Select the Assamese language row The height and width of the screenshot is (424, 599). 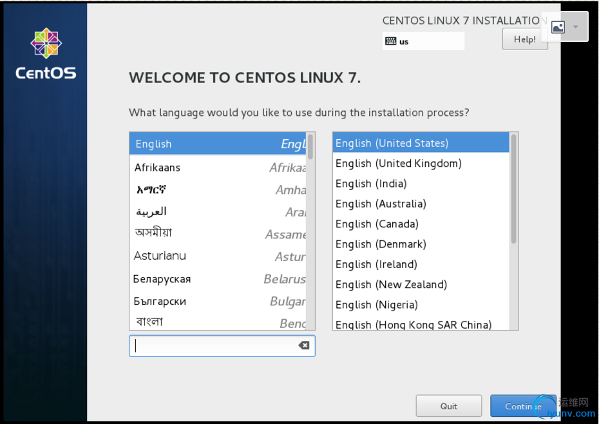pyautogui.click(x=218, y=234)
